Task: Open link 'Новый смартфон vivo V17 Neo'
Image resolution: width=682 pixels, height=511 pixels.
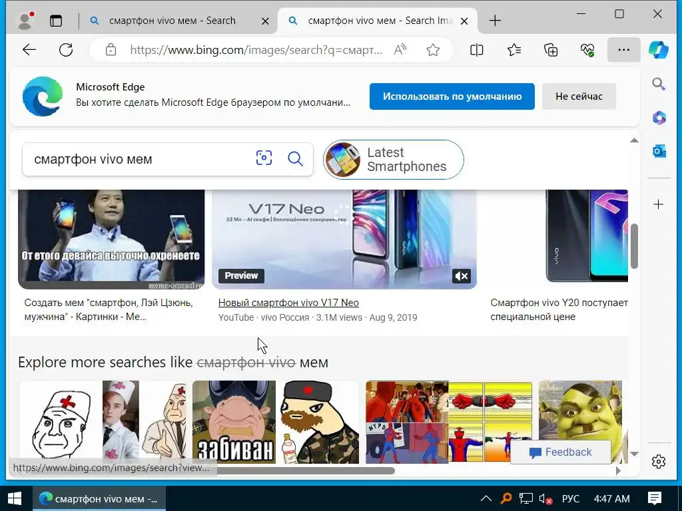Action: pos(288,303)
